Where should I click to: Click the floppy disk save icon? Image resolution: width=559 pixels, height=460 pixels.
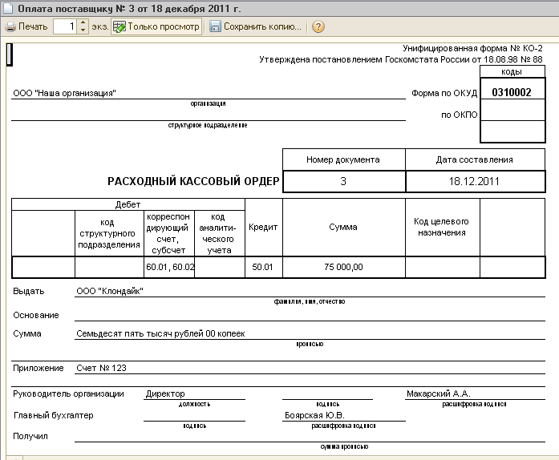coord(215,26)
